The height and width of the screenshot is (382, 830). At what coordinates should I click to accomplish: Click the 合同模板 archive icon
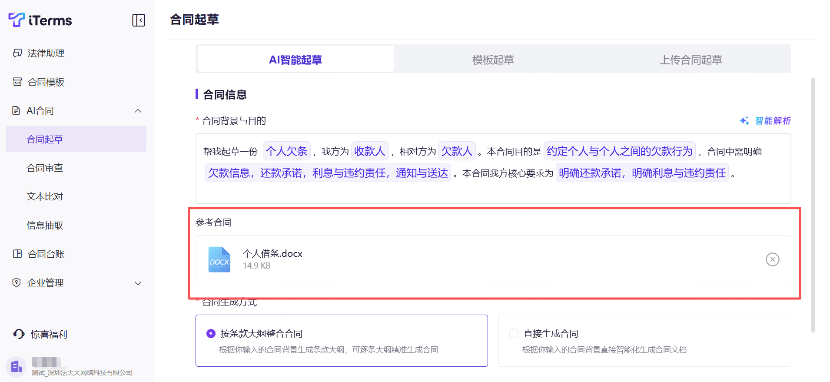(x=17, y=82)
